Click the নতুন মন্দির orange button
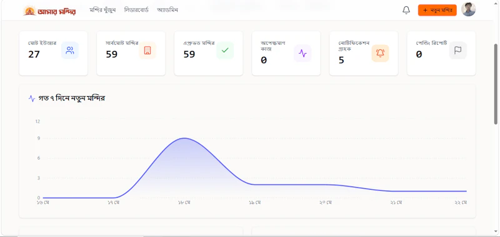This screenshot has height=237, width=500. pyautogui.click(x=437, y=10)
